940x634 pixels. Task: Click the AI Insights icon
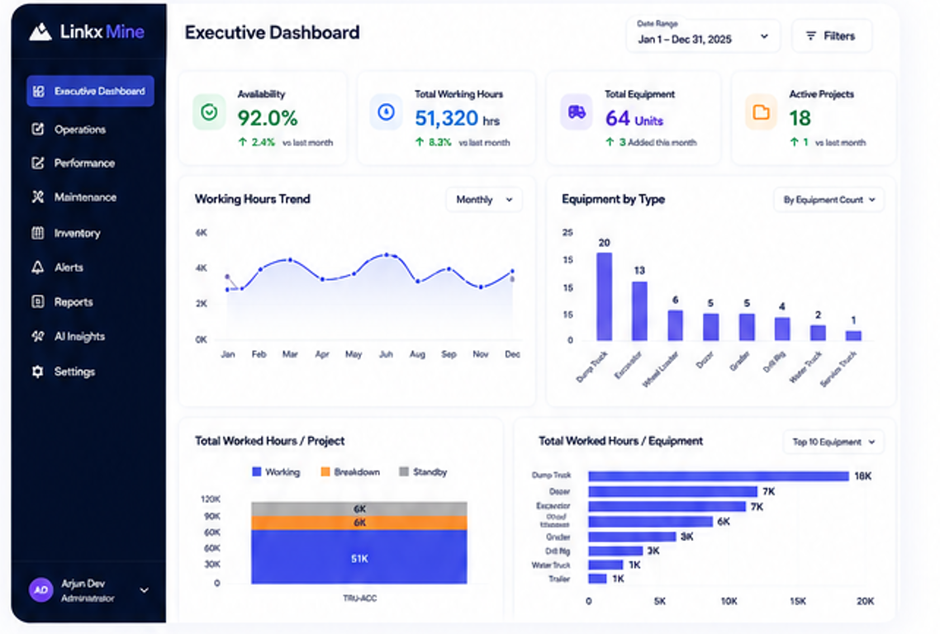click(38, 336)
